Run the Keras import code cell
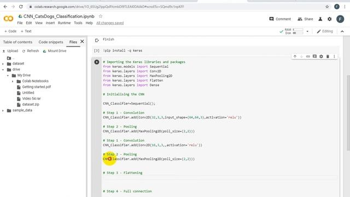The width and height of the screenshot is (350, 197). (97, 62)
